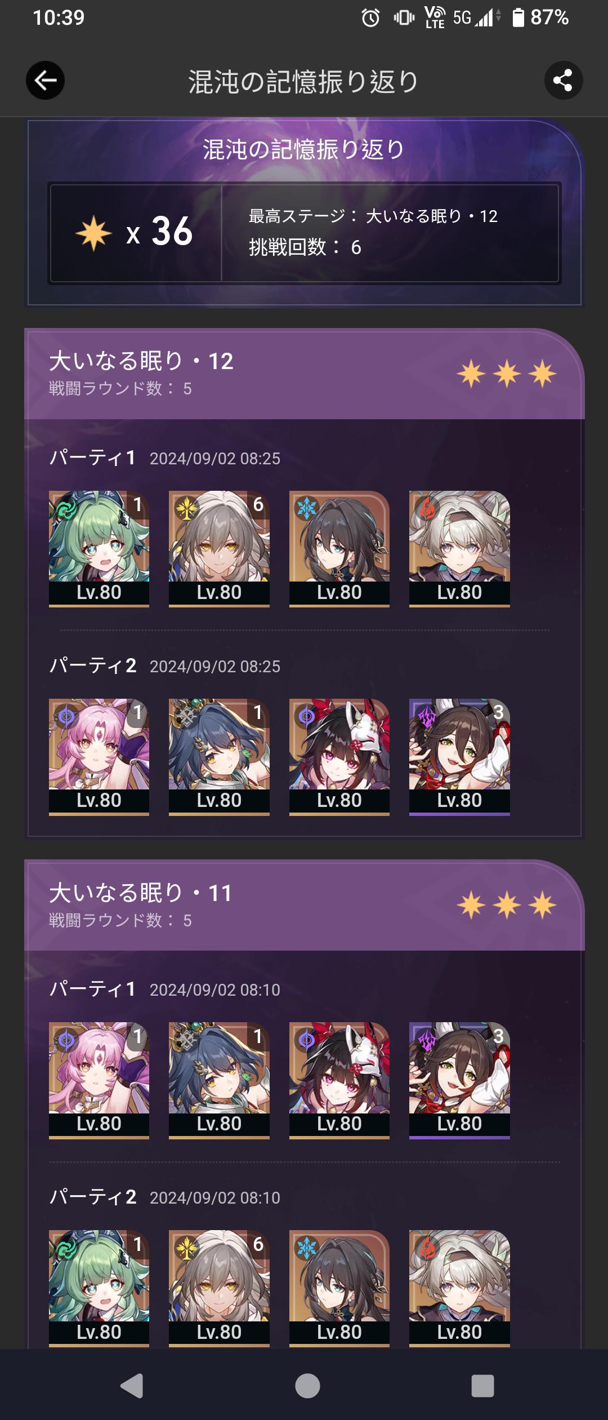Select gray-haired character with eidolon 6 in stage 12
The height and width of the screenshot is (1420, 608).
coord(219,549)
